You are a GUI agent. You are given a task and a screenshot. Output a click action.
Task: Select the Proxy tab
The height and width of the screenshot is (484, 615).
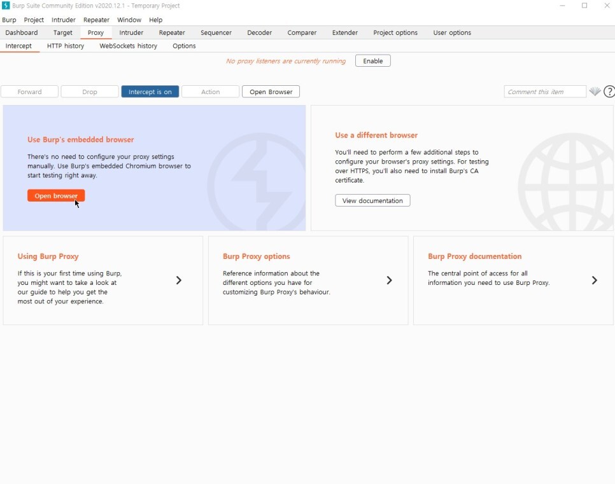pos(95,32)
